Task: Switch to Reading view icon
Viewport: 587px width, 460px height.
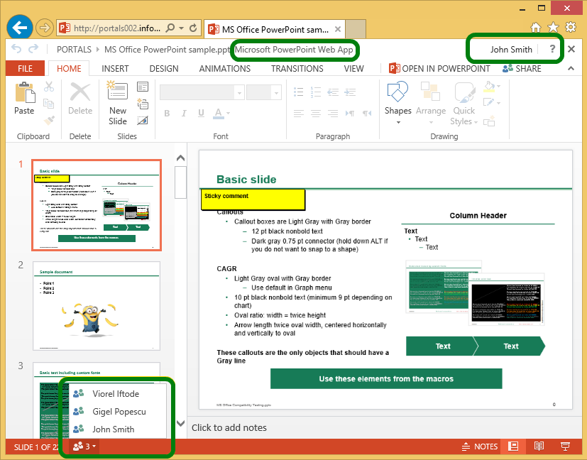Action: [x=539, y=446]
